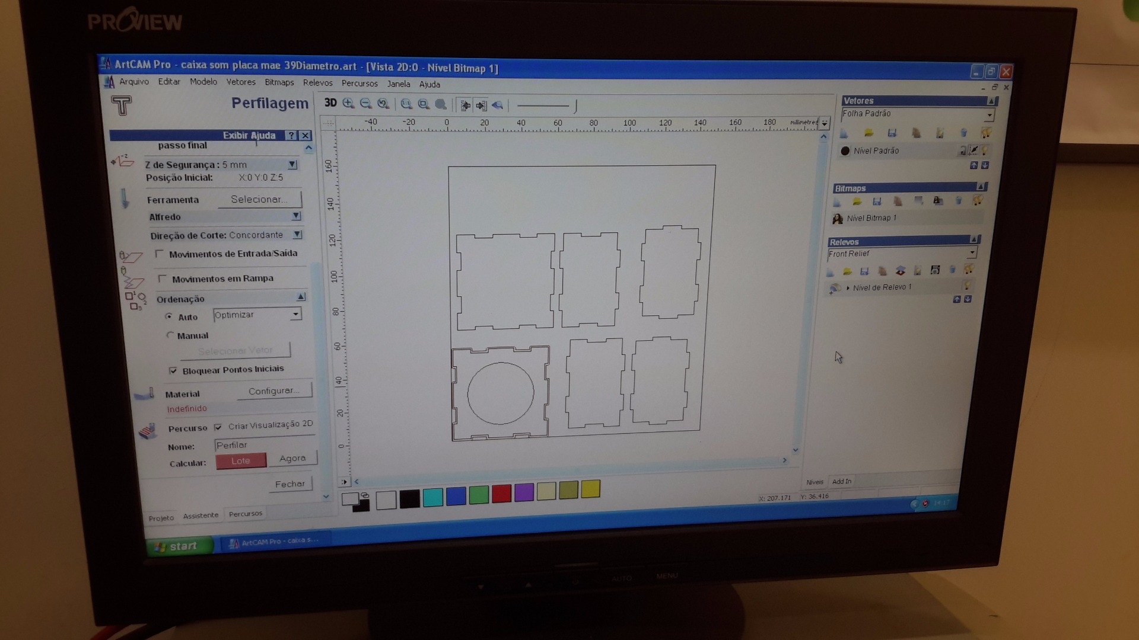Select Auto ordering radio button
Image resolution: width=1139 pixels, height=640 pixels.
pos(169,316)
